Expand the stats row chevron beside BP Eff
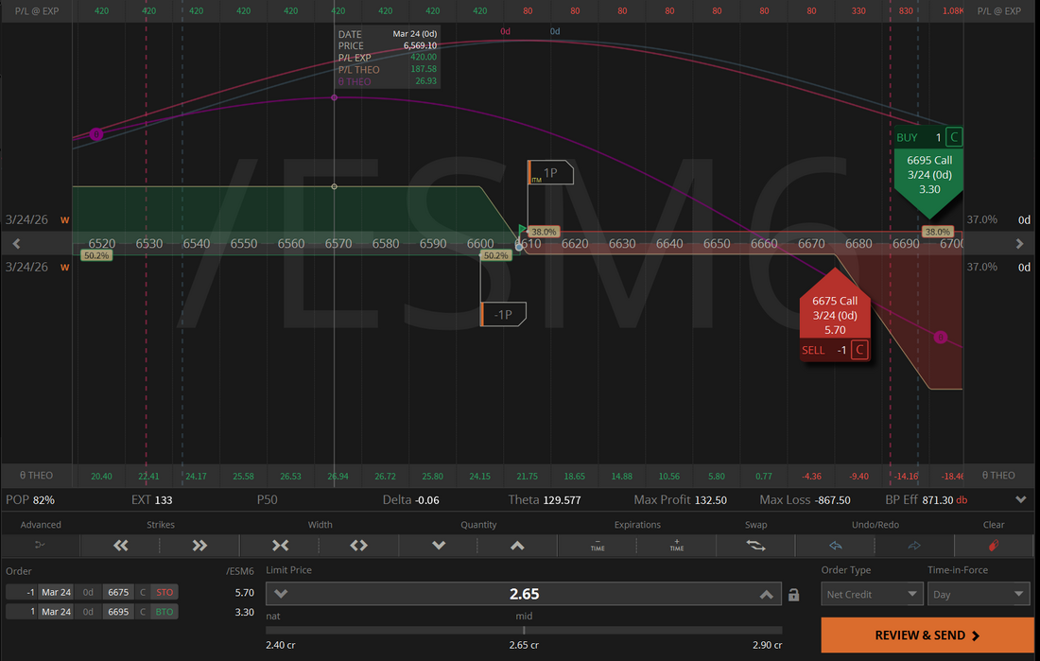Viewport: 1040px width, 661px height. coord(1021,499)
